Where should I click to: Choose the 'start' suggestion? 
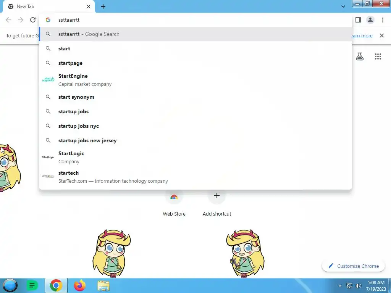click(195, 48)
